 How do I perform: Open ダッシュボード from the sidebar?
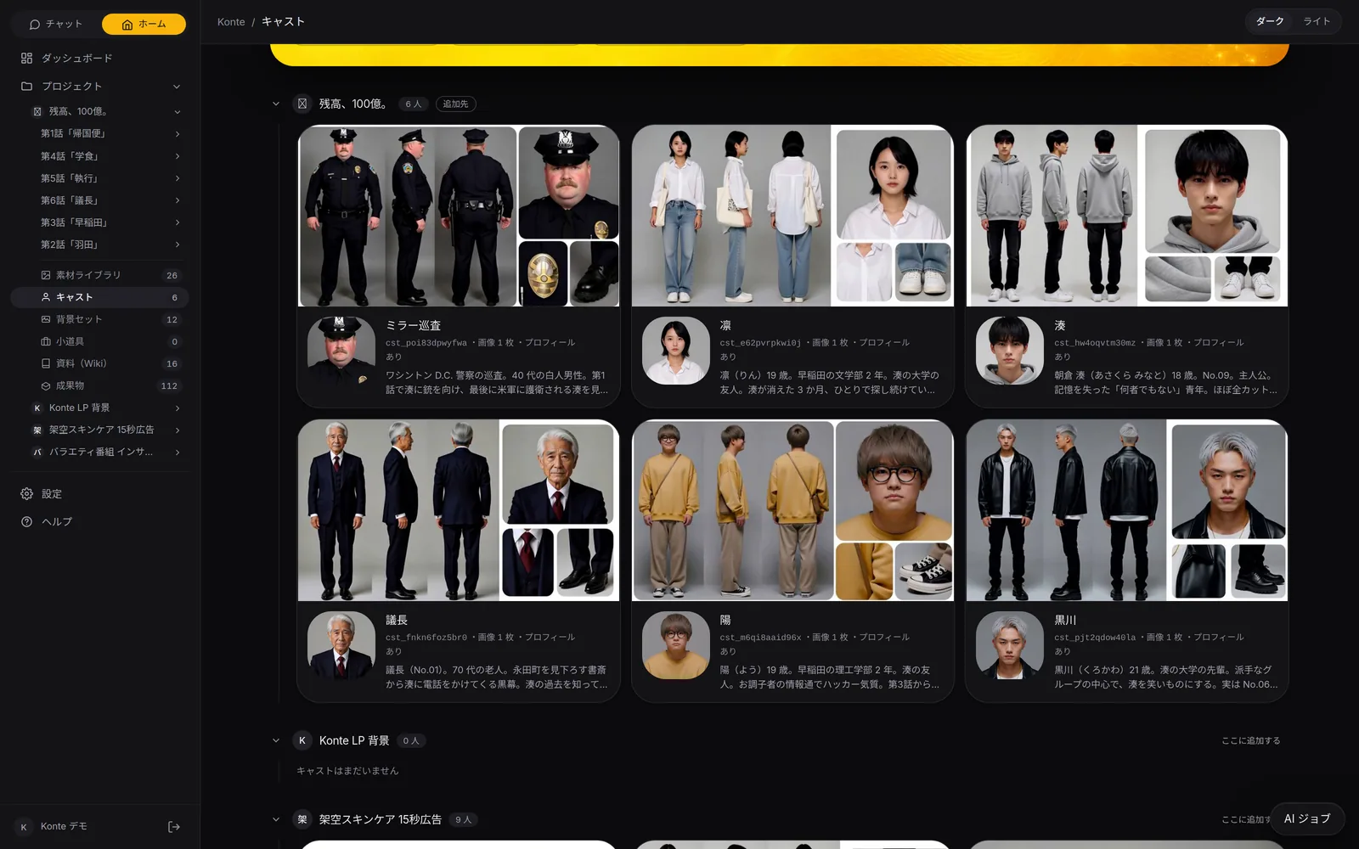point(100,58)
